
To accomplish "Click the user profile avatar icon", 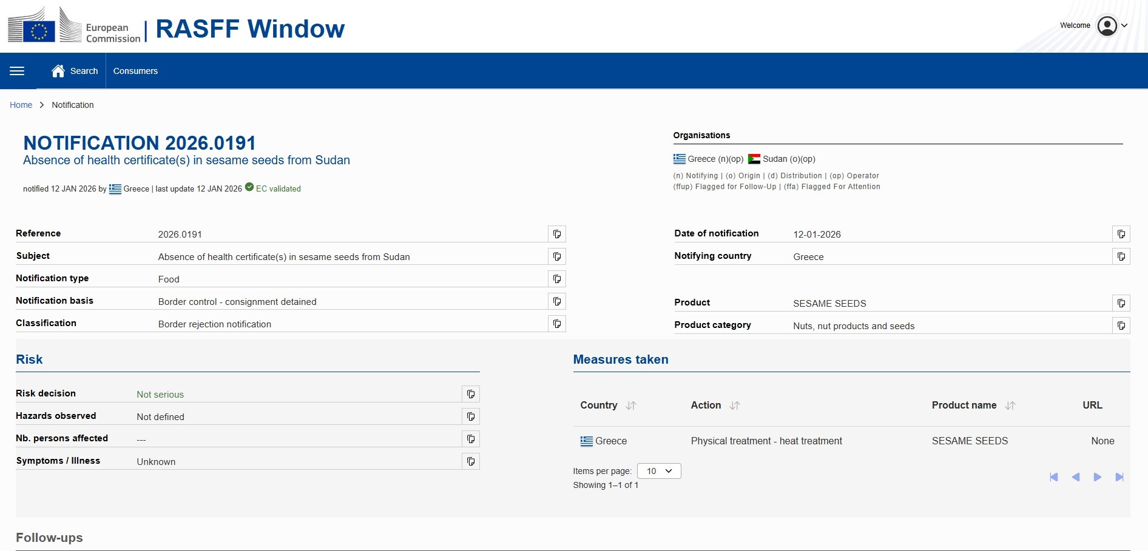I will tap(1107, 26).
